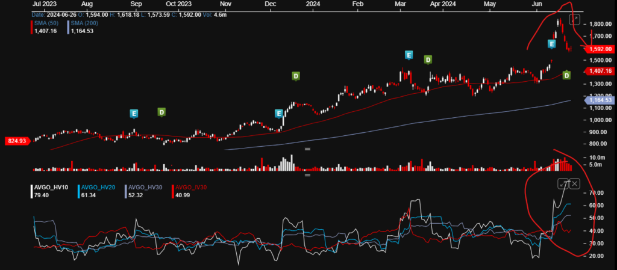This screenshot has width=617, height=270.
Task: Click the Aug time axis label
Action: coord(87,4)
